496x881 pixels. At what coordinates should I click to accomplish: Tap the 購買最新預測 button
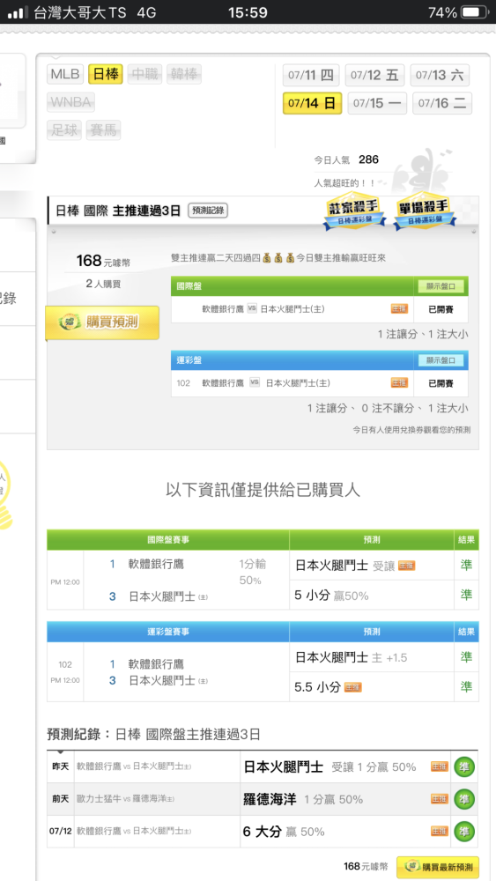click(x=438, y=867)
